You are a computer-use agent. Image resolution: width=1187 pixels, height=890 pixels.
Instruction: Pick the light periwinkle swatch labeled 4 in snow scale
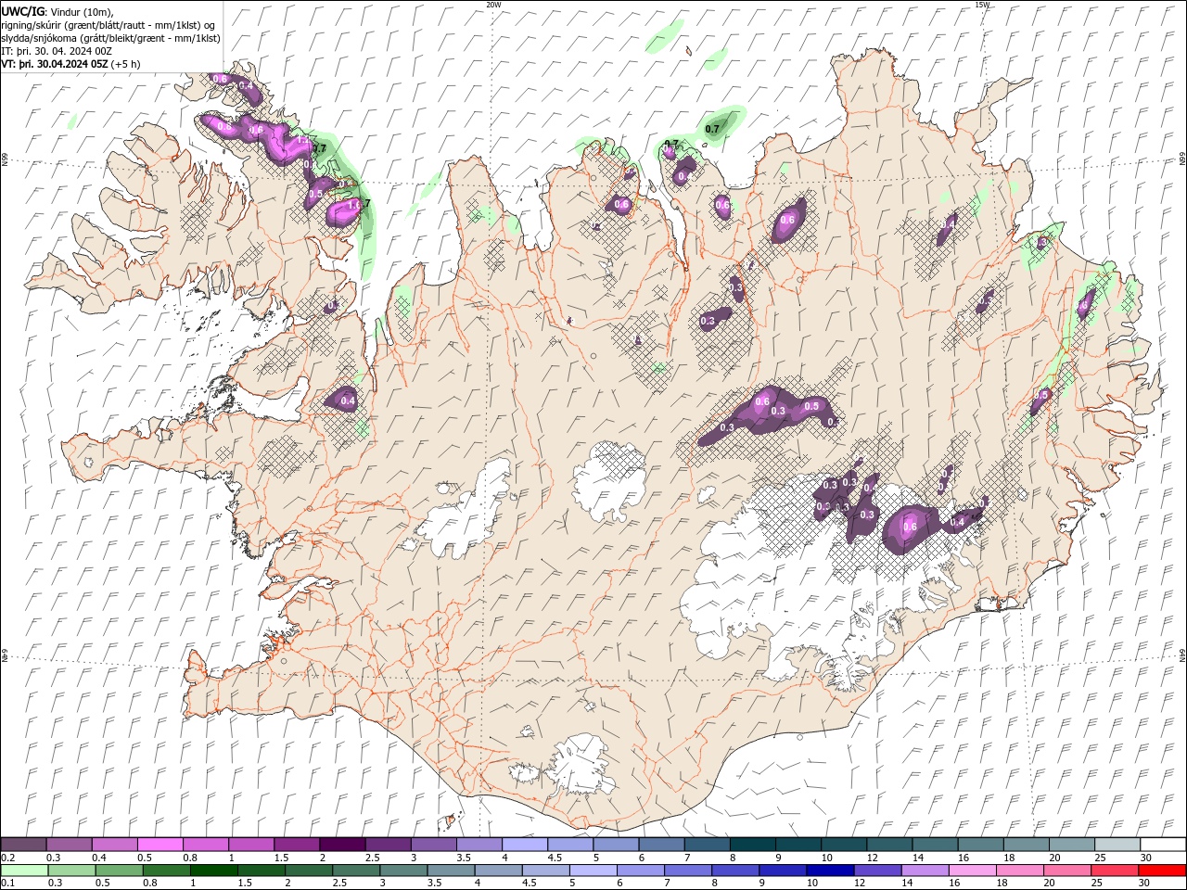point(523,844)
